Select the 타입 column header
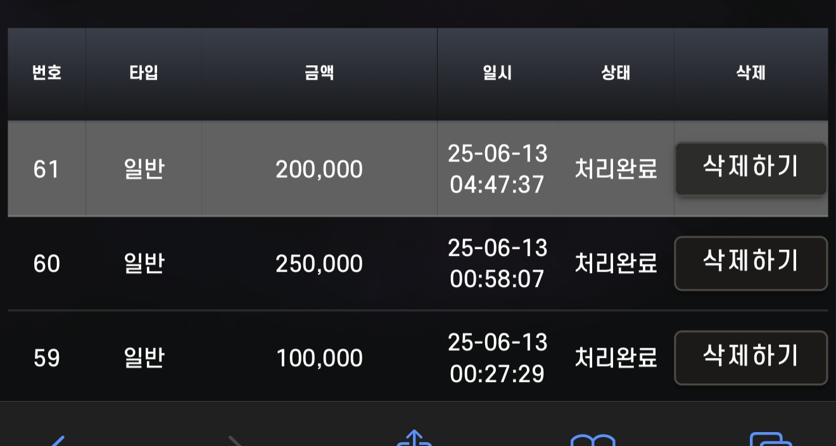 tap(144, 73)
